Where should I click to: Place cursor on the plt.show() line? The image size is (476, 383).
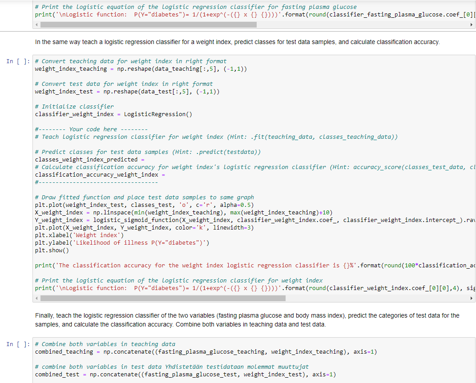click(x=49, y=250)
